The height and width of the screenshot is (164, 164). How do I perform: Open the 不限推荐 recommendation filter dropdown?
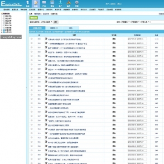click(135, 22)
